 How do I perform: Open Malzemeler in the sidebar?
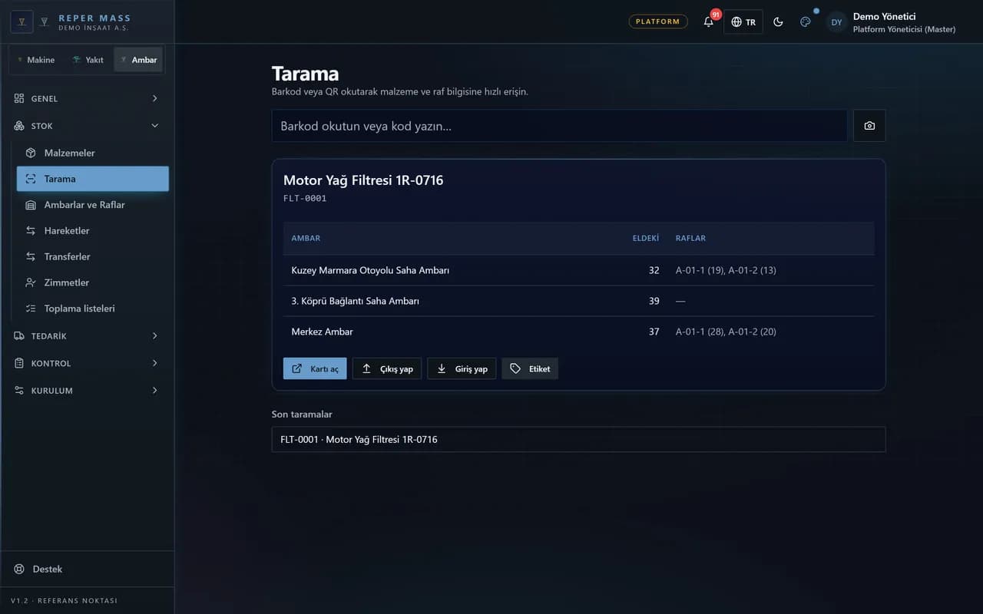[x=93, y=153]
